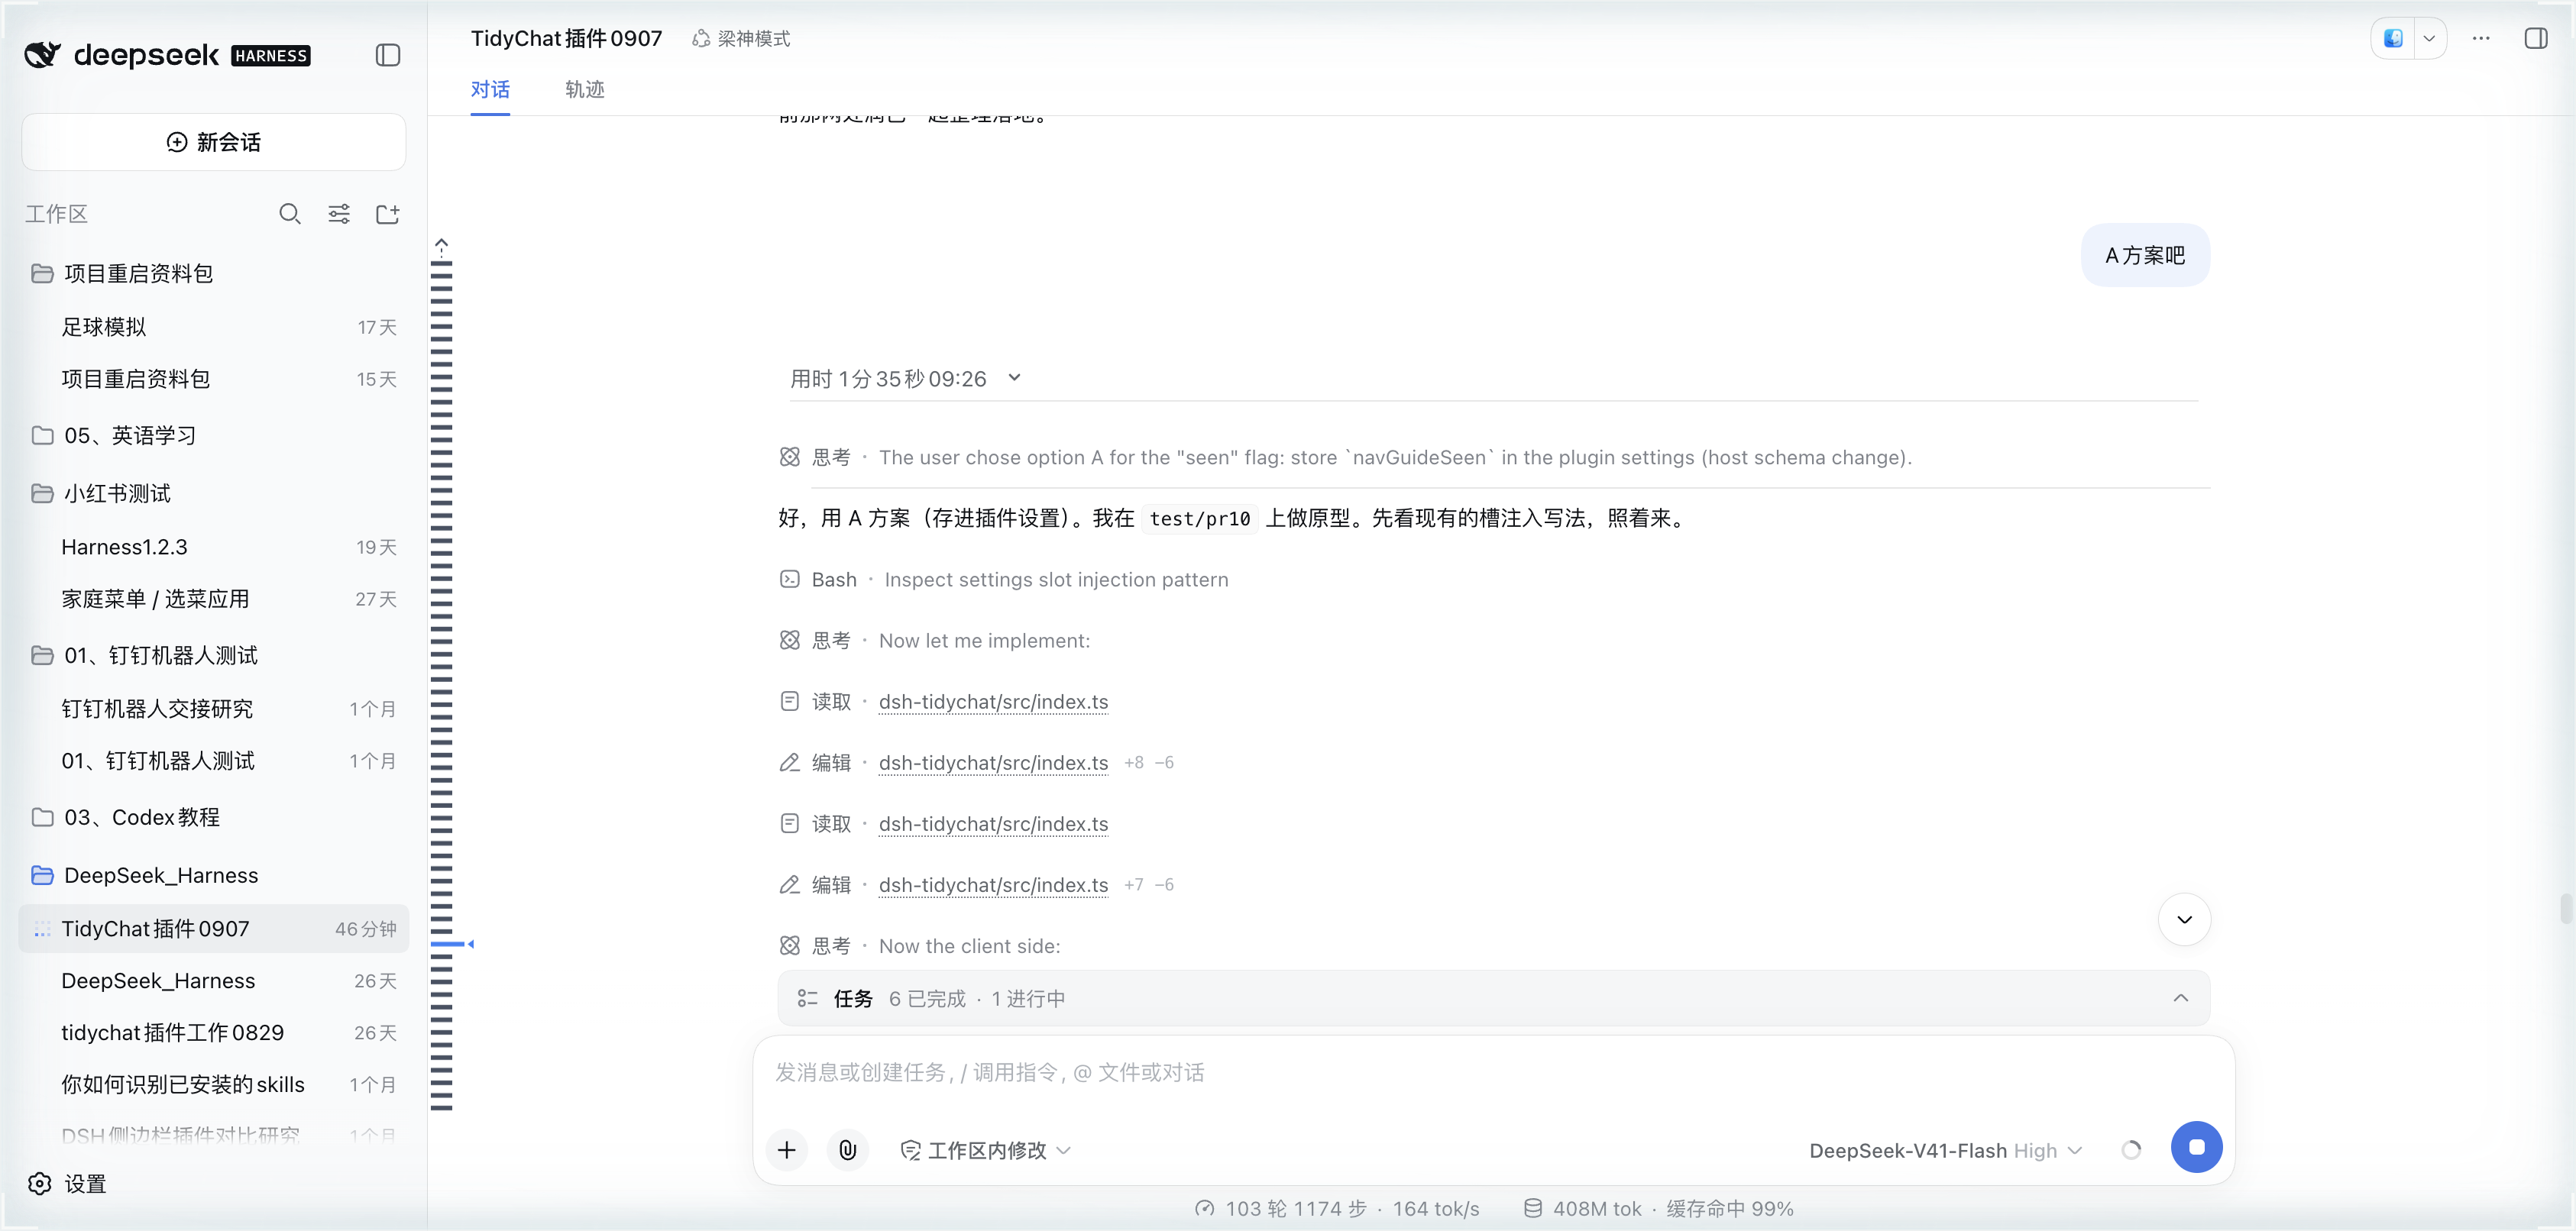Open the DeepSeek-V41-Flash model dropdown
Viewport: 2576px width, 1231px height.
[x=1946, y=1150]
